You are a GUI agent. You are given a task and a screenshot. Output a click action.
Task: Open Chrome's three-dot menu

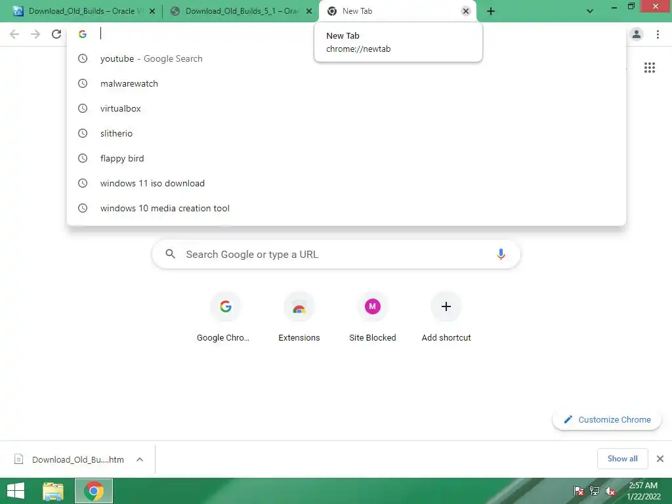658,34
